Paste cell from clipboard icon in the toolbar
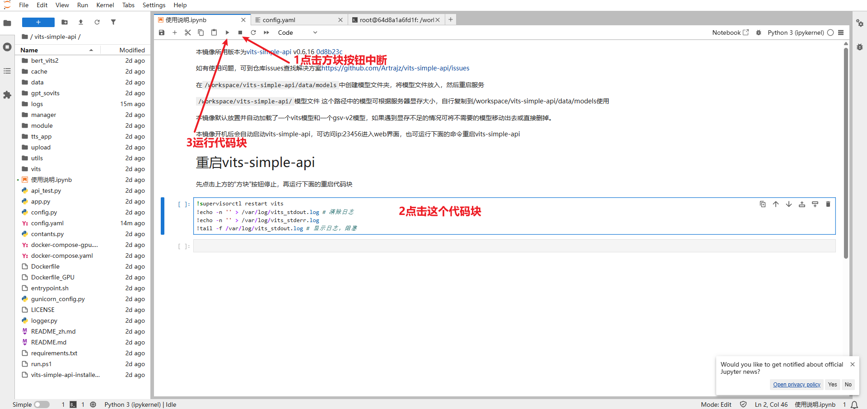The image size is (867, 409). (214, 33)
